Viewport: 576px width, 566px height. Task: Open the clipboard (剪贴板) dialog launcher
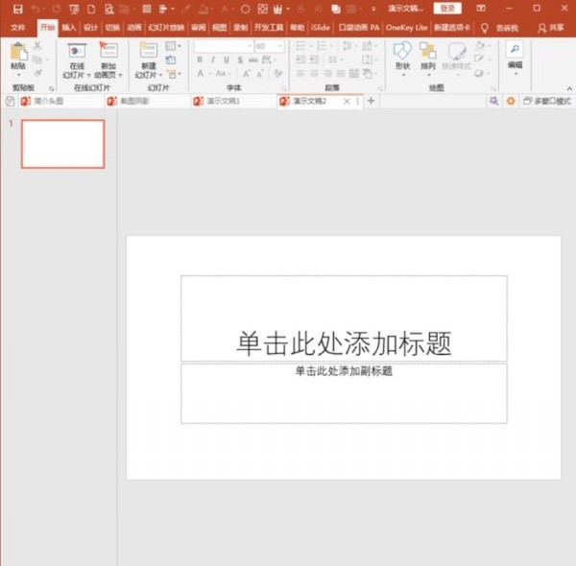point(51,88)
